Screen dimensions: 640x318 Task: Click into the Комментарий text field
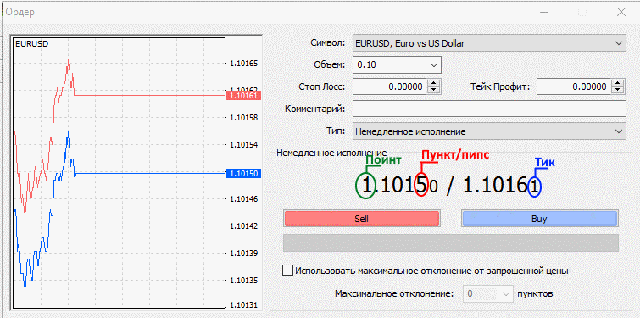pyautogui.click(x=489, y=109)
